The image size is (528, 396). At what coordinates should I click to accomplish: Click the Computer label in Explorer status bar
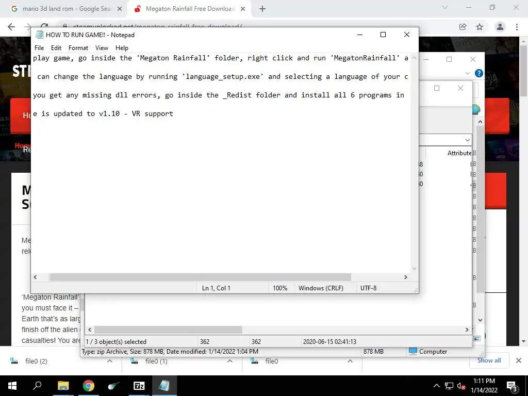[433, 352]
